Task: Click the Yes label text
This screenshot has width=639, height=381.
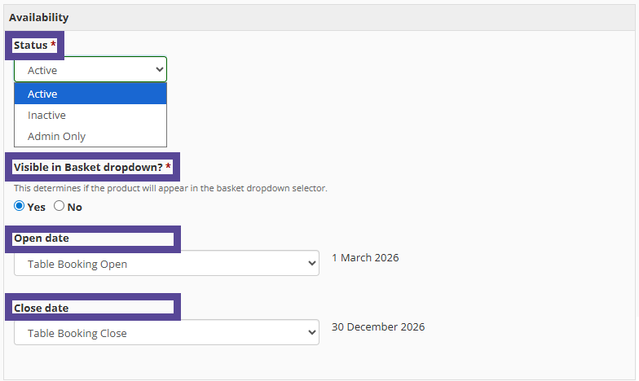Action: [37, 207]
